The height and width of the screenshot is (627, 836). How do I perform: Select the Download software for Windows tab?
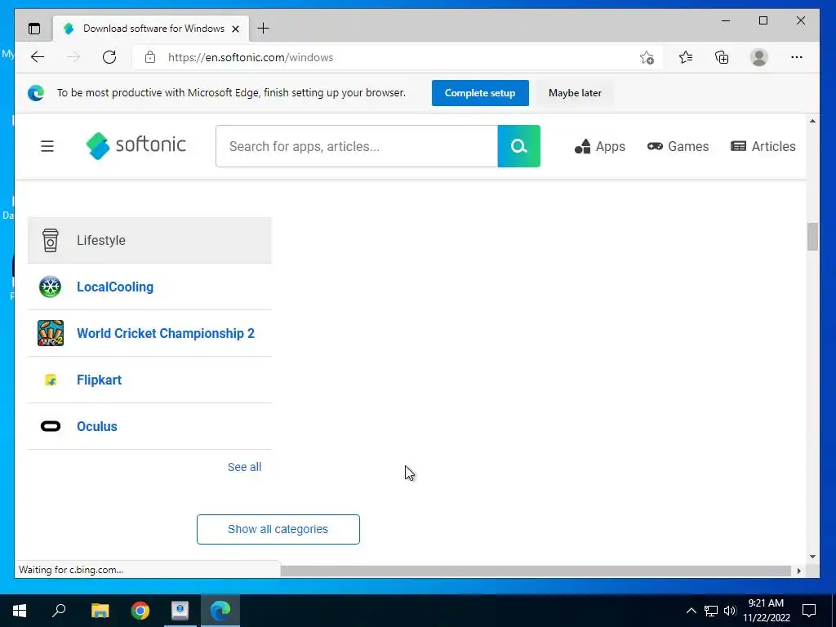[151, 29]
